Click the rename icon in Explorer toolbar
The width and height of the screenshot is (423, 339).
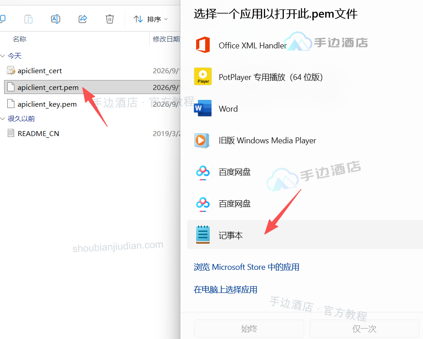(56, 19)
